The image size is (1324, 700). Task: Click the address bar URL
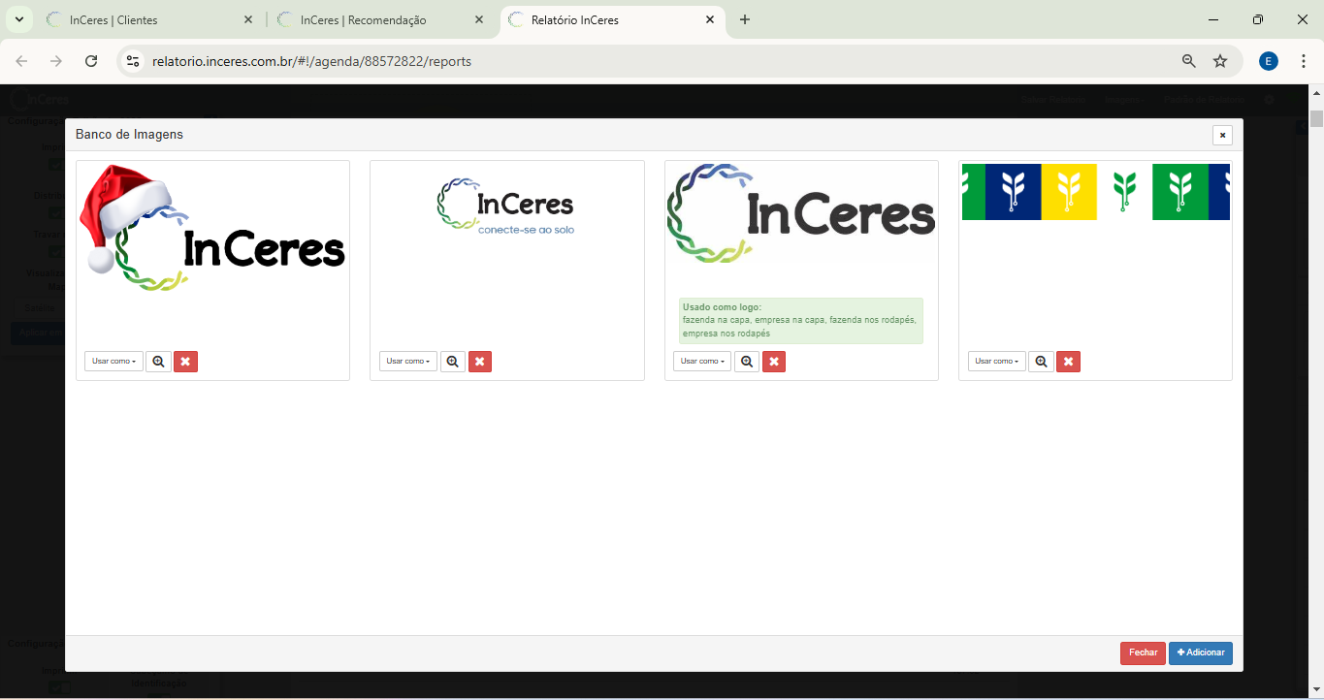[311, 61]
